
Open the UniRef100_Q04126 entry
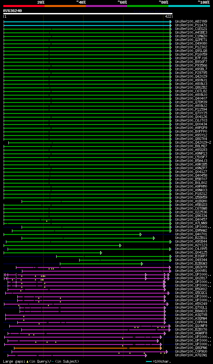[x=191, y=117]
